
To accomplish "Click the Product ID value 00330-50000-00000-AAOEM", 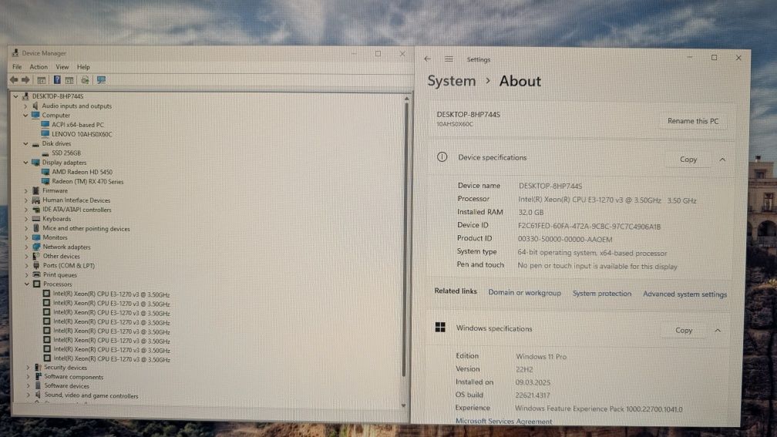I will tap(565, 239).
